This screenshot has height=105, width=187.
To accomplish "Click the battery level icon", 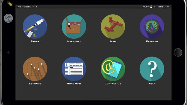I will [151, 7].
